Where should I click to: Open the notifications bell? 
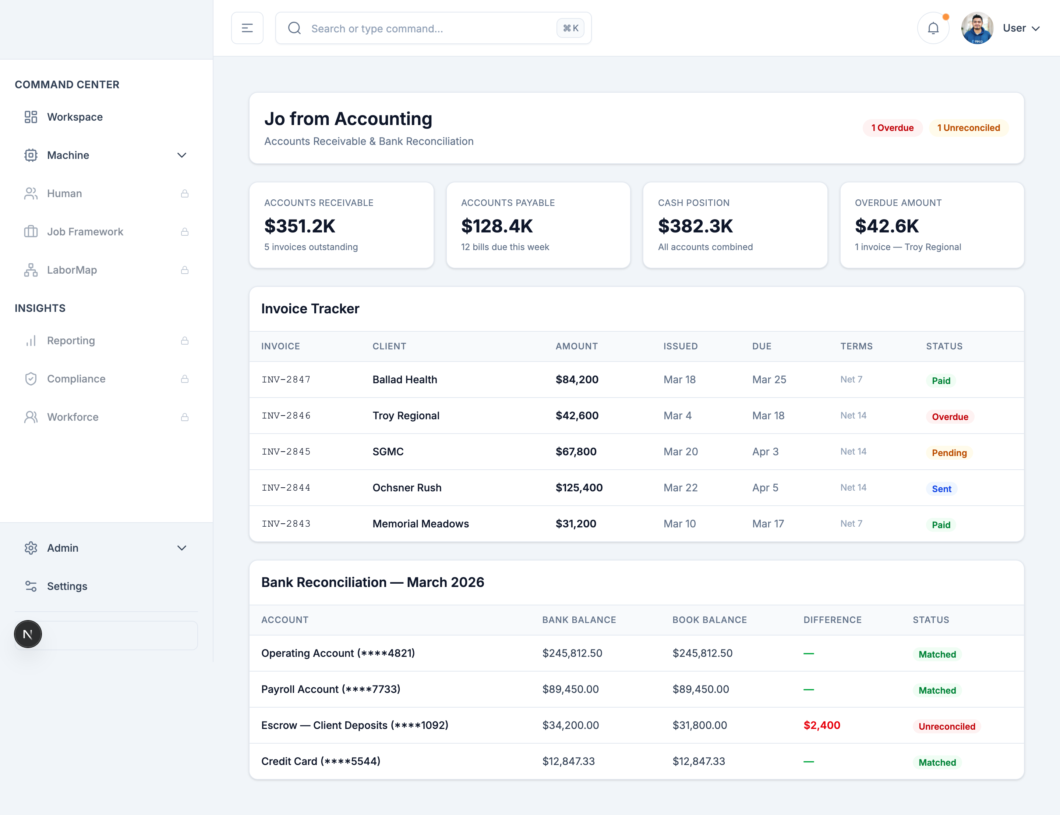pyautogui.click(x=933, y=28)
